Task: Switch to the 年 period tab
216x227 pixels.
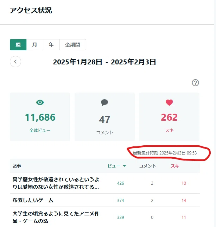Action: (51, 45)
